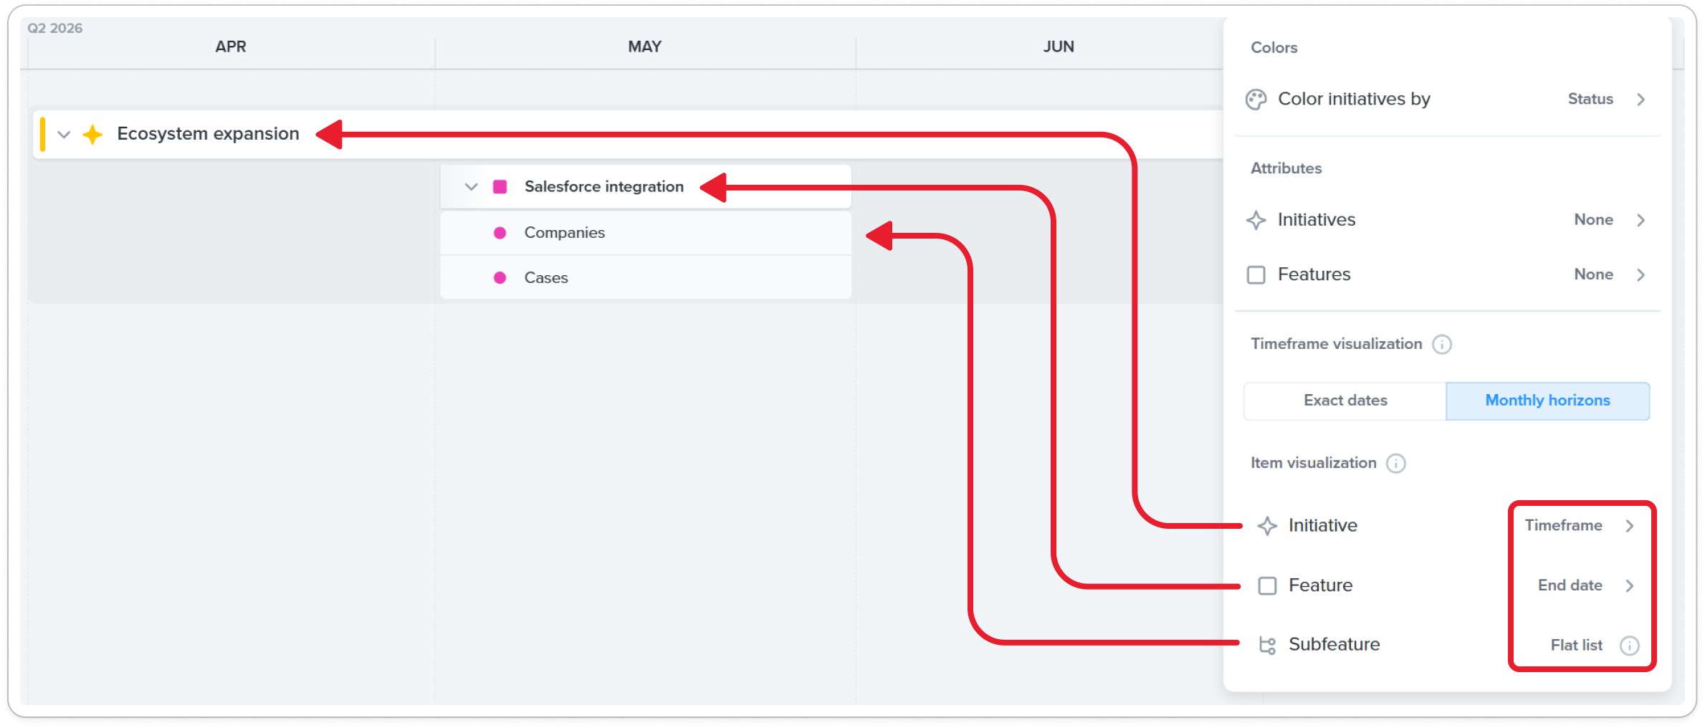Click the sparkle icon next to Initiatives attribute
Image resolution: width=1705 pixels, height=728 pixels.
[x=1256, y=220]
